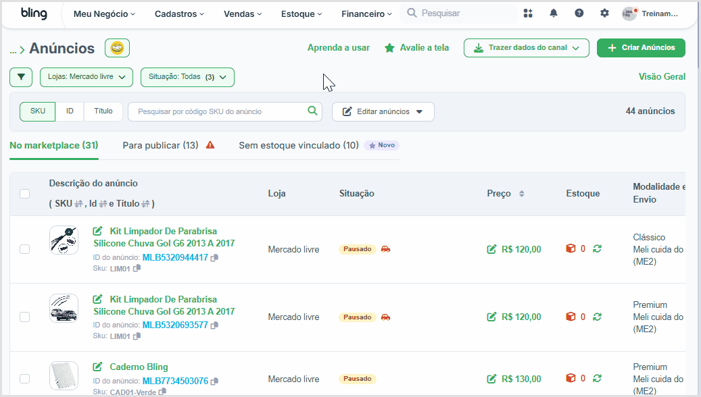Open the settings gear icon
The width and height of the screenshot is (701, 397).
[604, 14]
